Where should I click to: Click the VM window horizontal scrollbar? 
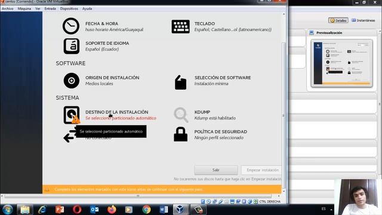[x=138, y=196]
